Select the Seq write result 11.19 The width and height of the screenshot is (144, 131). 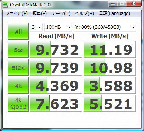(x=110, y=49)
